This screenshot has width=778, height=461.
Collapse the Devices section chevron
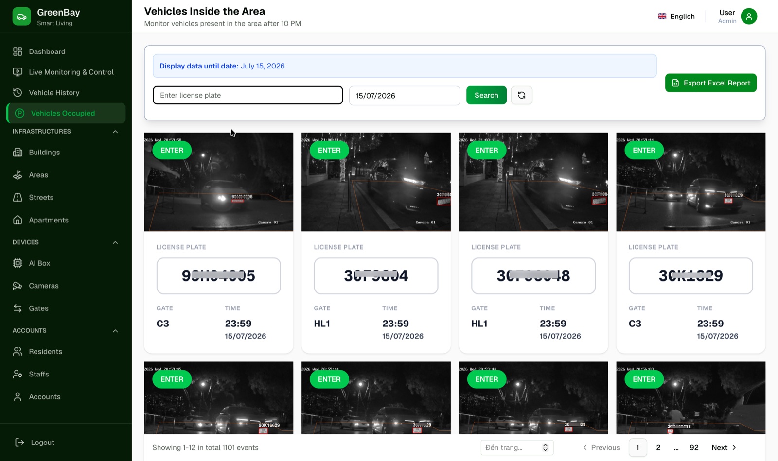coord(115,242)
